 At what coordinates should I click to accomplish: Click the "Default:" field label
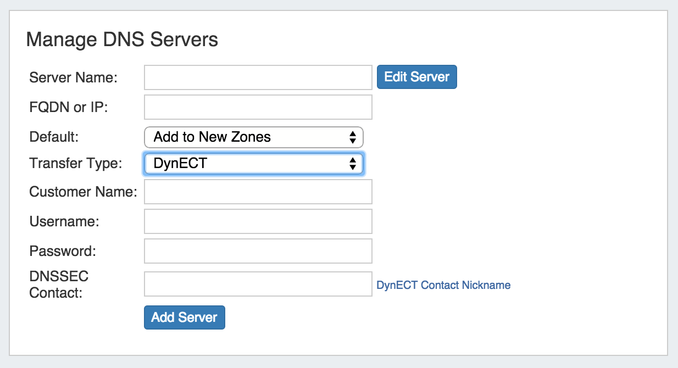(x=54, y=137)
